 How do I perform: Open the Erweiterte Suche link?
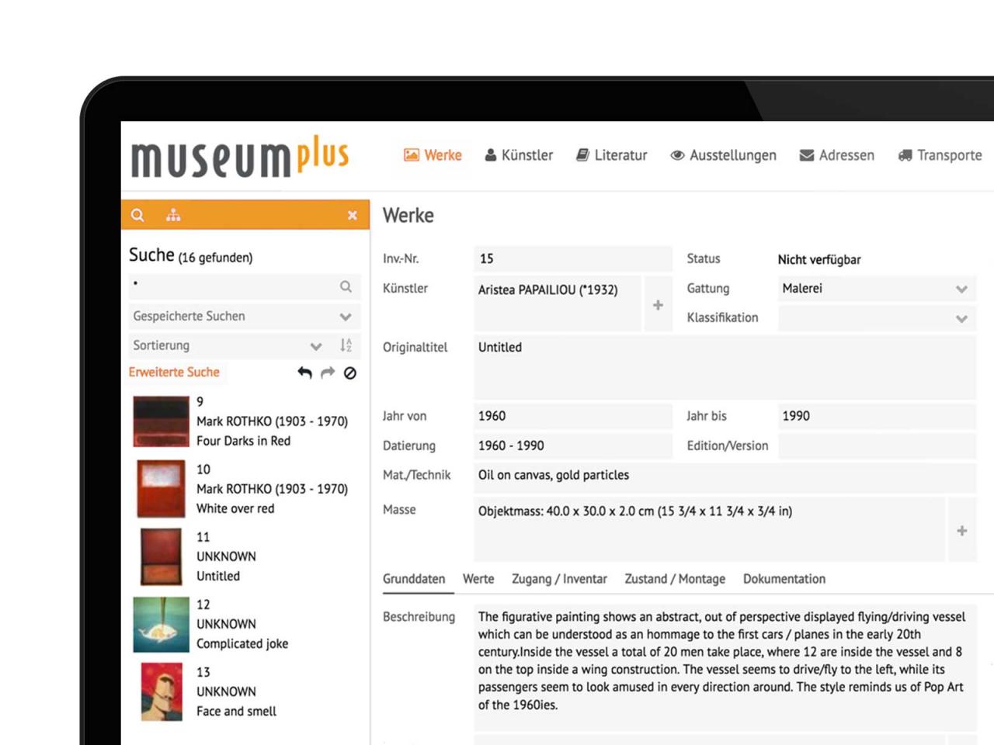174,372
